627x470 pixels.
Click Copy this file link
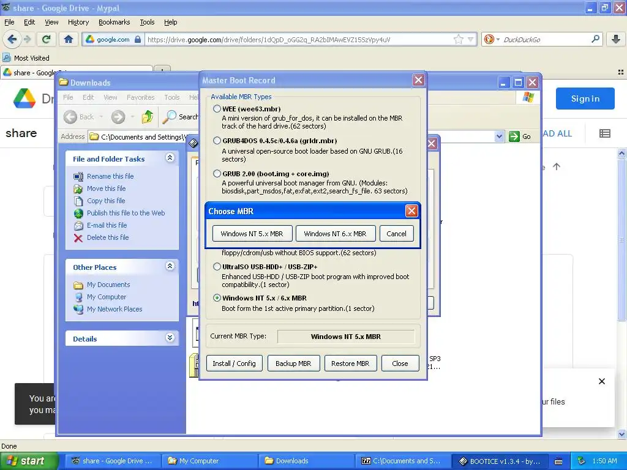coord(106,201)
